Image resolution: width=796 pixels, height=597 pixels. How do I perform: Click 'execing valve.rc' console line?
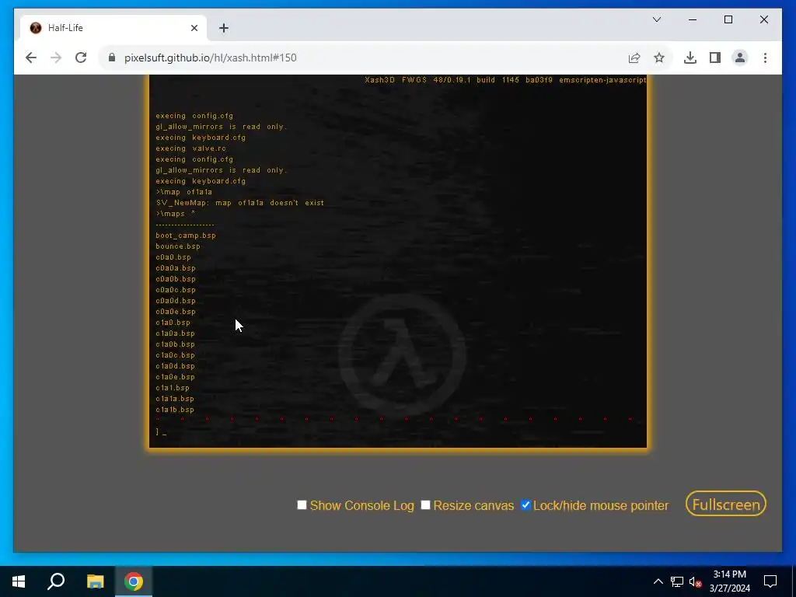(x=191, y=148)
